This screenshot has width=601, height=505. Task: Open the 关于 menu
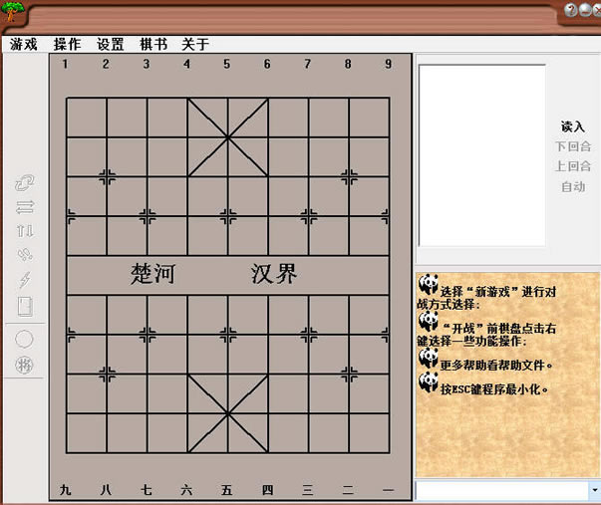tap(195, 44)
